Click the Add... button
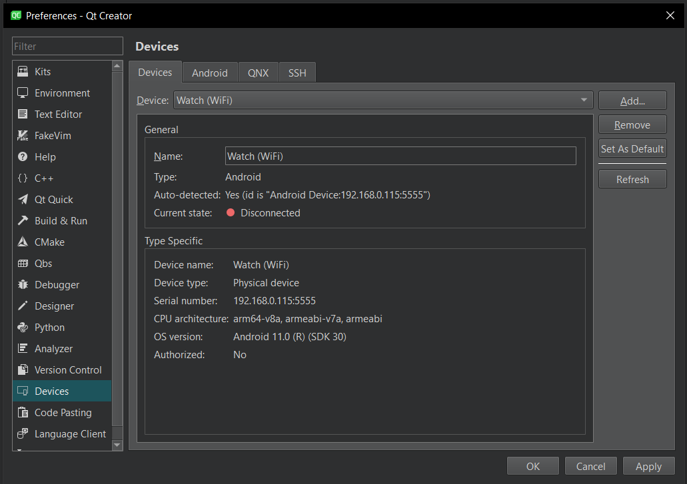 [x=632, y=101]
